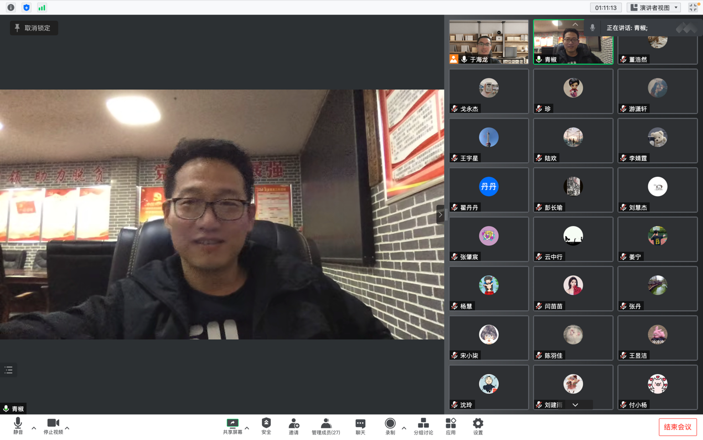Collapse the participant gallery side panel arrow
703x440 pixels.
tap(441, 214)
